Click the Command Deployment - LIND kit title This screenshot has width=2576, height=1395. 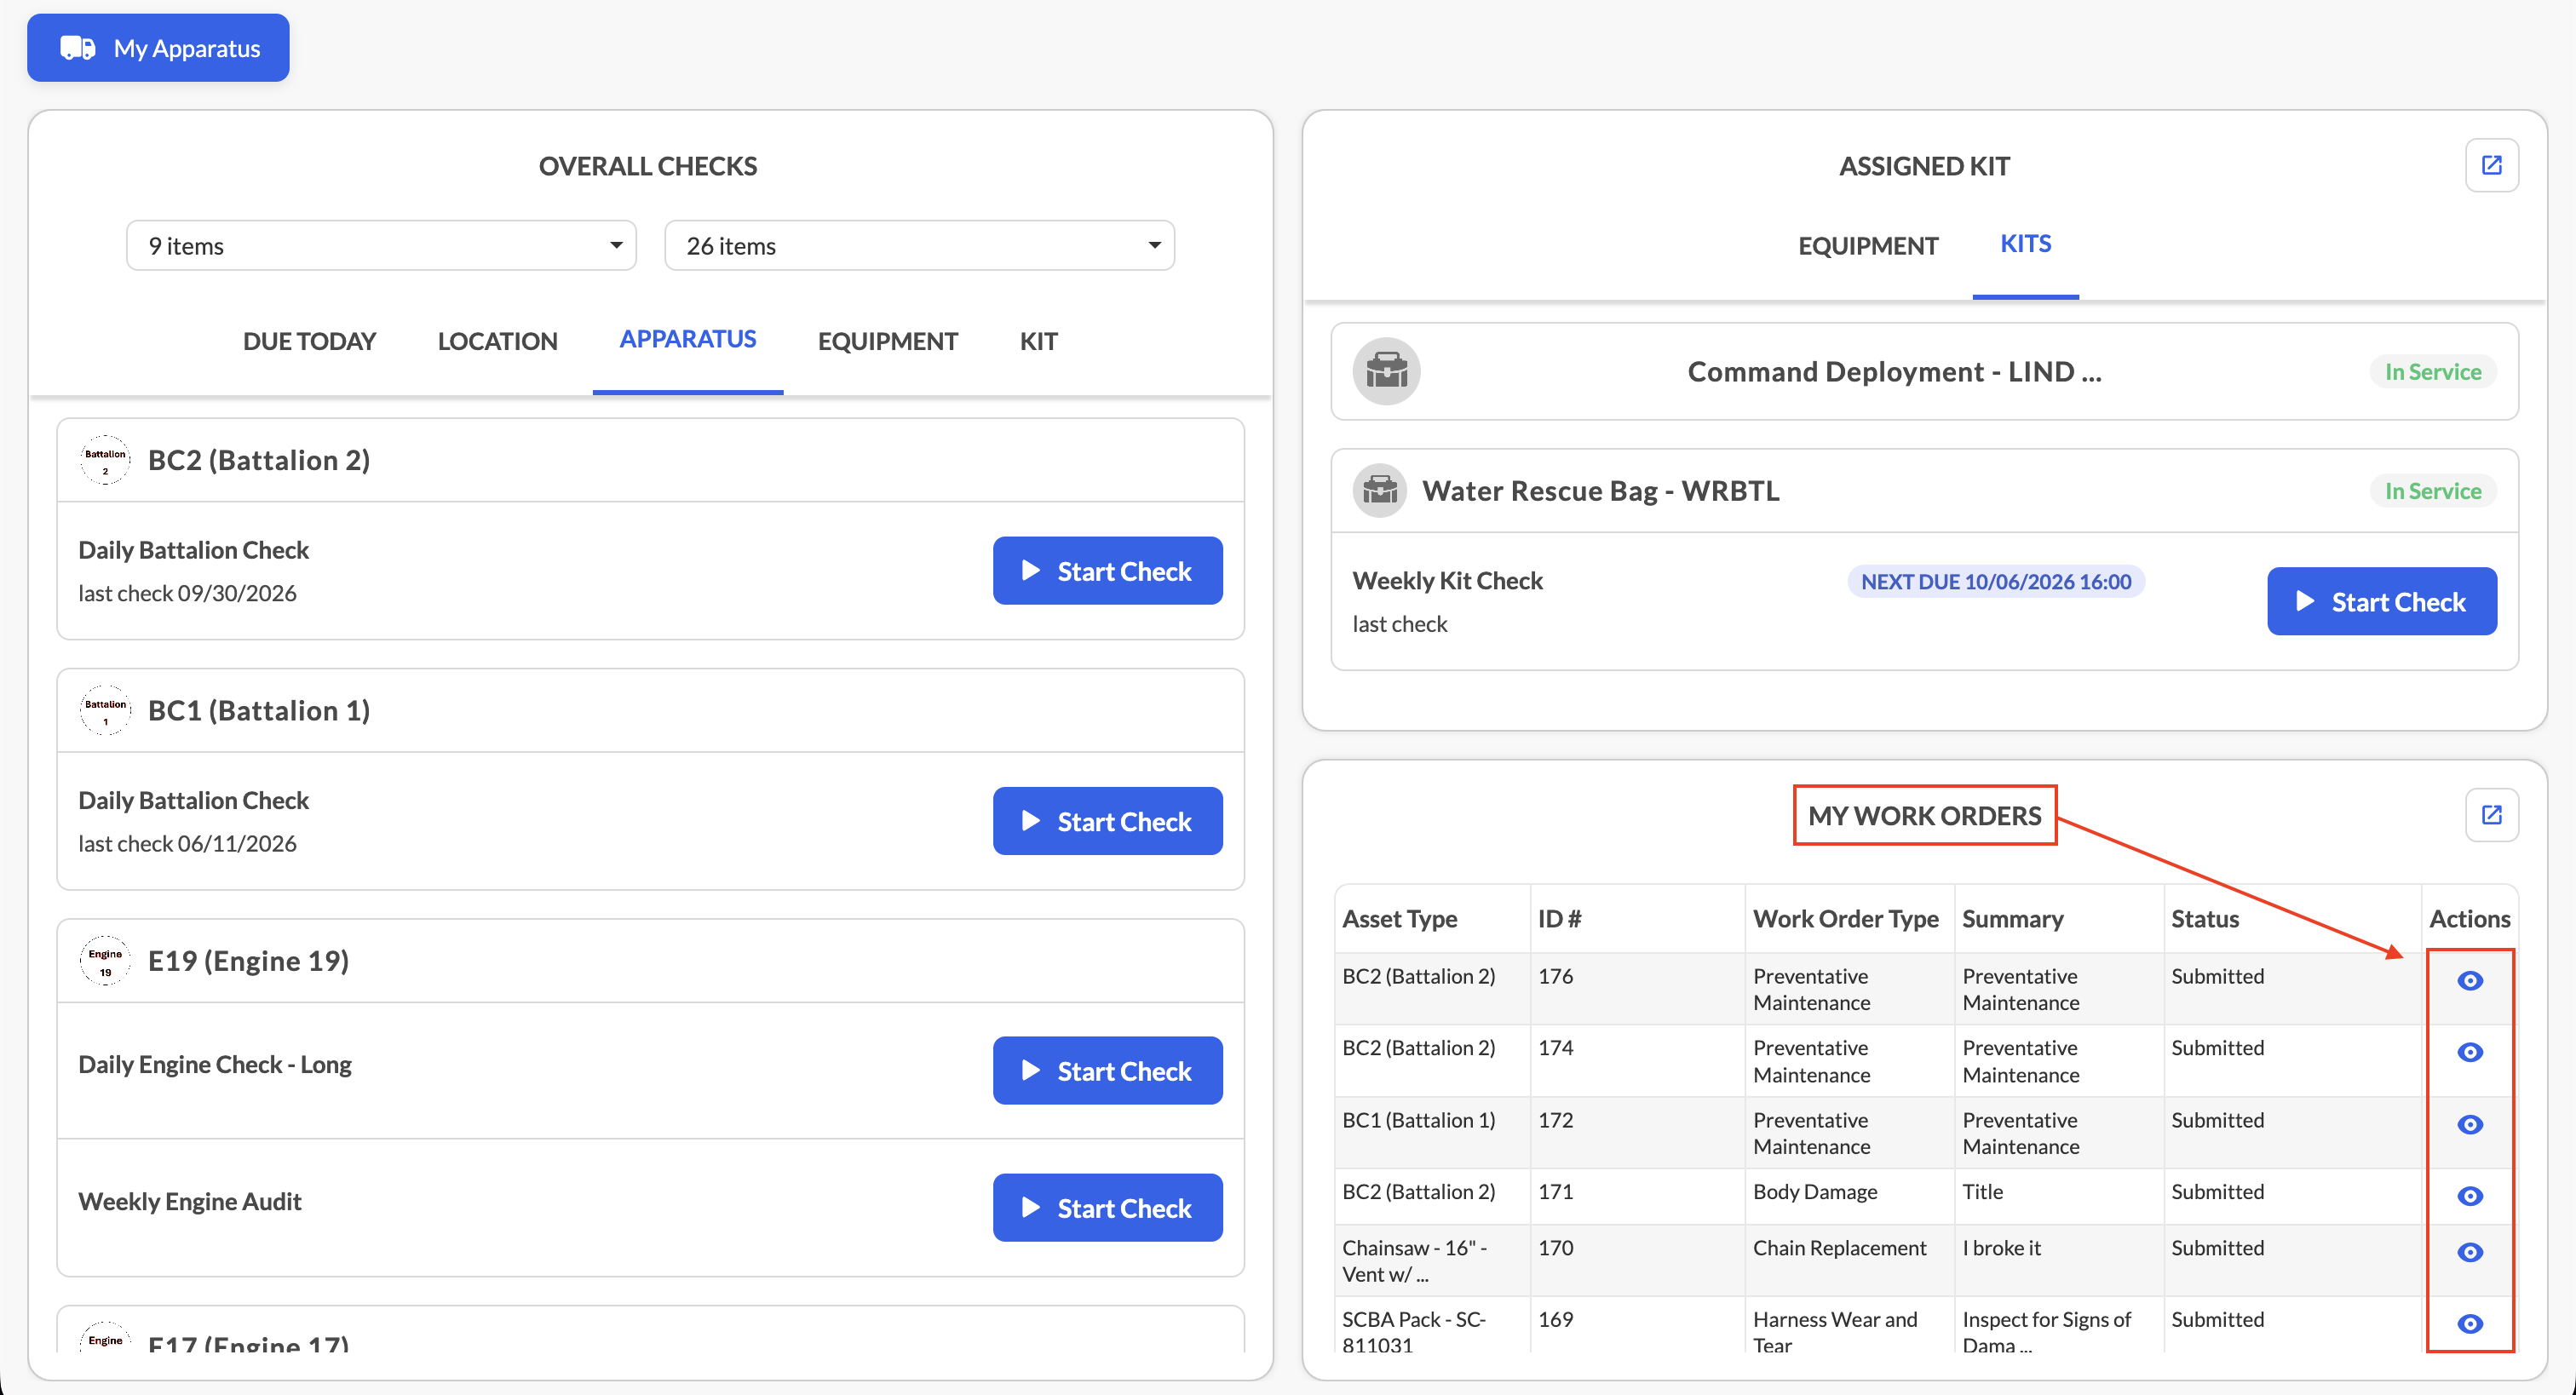click(x=1894, y=372)
